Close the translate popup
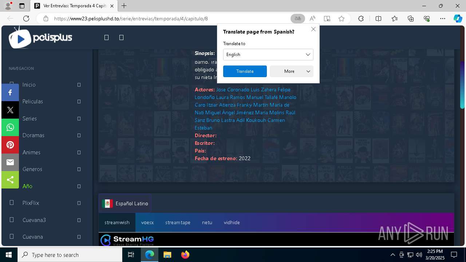The width and height of the screenshot is (466, 262). tap(313, 29)
